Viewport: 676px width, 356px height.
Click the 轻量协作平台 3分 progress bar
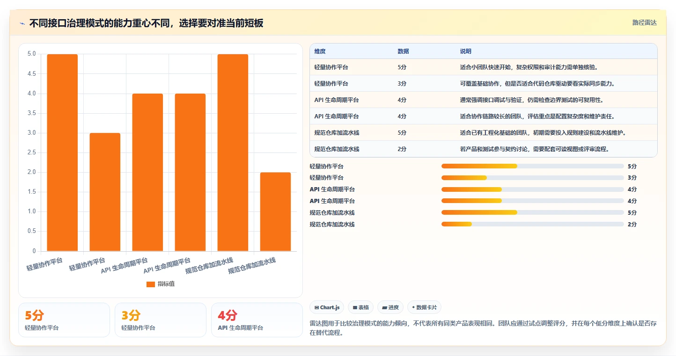click(533, 178)
